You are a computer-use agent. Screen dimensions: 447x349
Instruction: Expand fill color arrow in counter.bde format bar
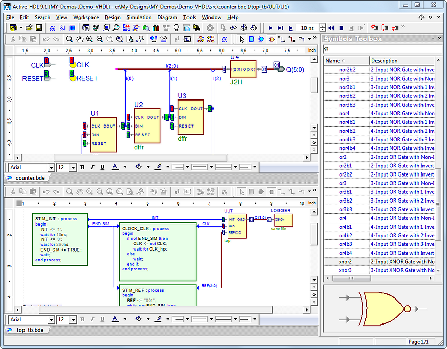coord(148,167)
